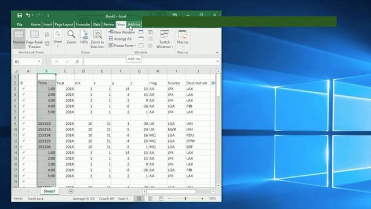This screenshot has height=209, width=371.
Task: Add a new sheet with plus icon
Action: pyautogui.click(x=71, y=191)
